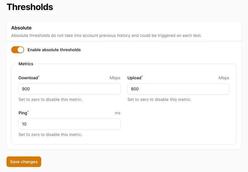
Task: Click the helper text under Ping field
Action: click(x=50, y=135)
